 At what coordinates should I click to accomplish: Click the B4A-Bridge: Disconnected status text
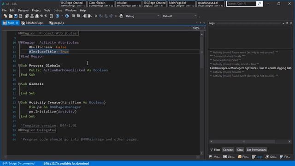point(18,163)
